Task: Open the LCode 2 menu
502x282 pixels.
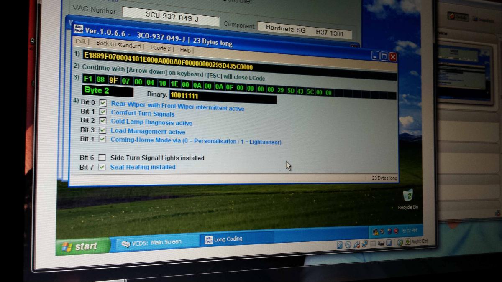Action: click(161, 48)
